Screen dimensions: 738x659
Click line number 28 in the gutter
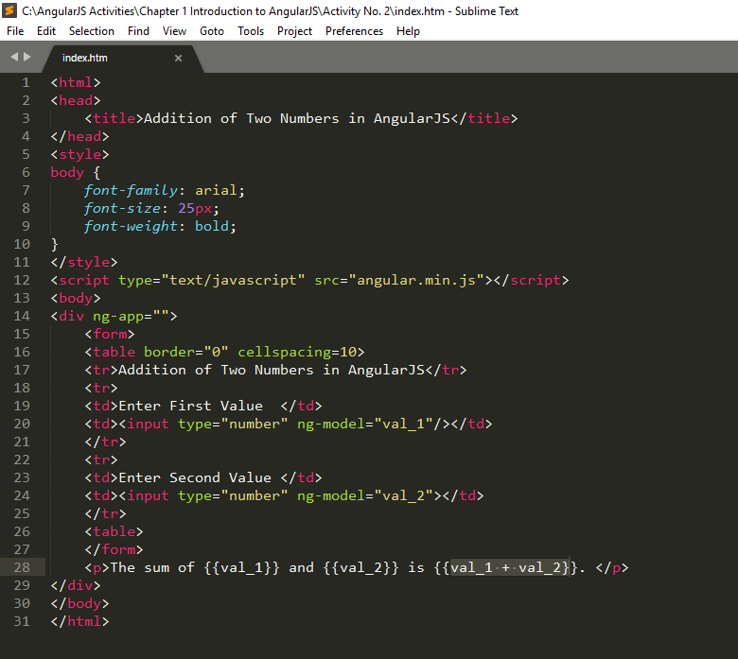click(x=22, y=567)
